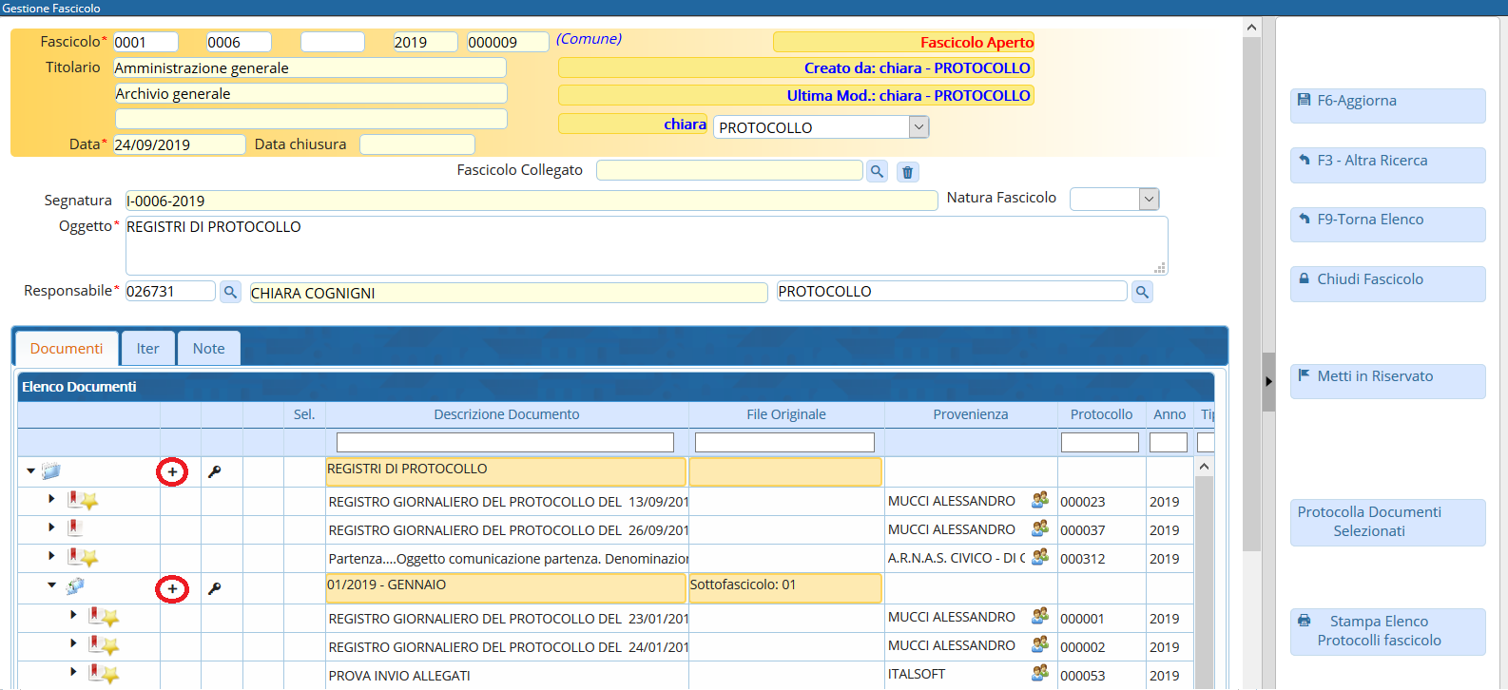Click the magnifier icon after the Responsabile PROTOCOLLO field
The height and width of the screenshot is (690, 1508).
coord(1142,292)
